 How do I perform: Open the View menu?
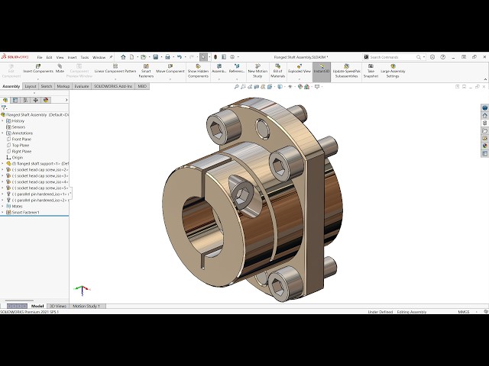point(60,57)
